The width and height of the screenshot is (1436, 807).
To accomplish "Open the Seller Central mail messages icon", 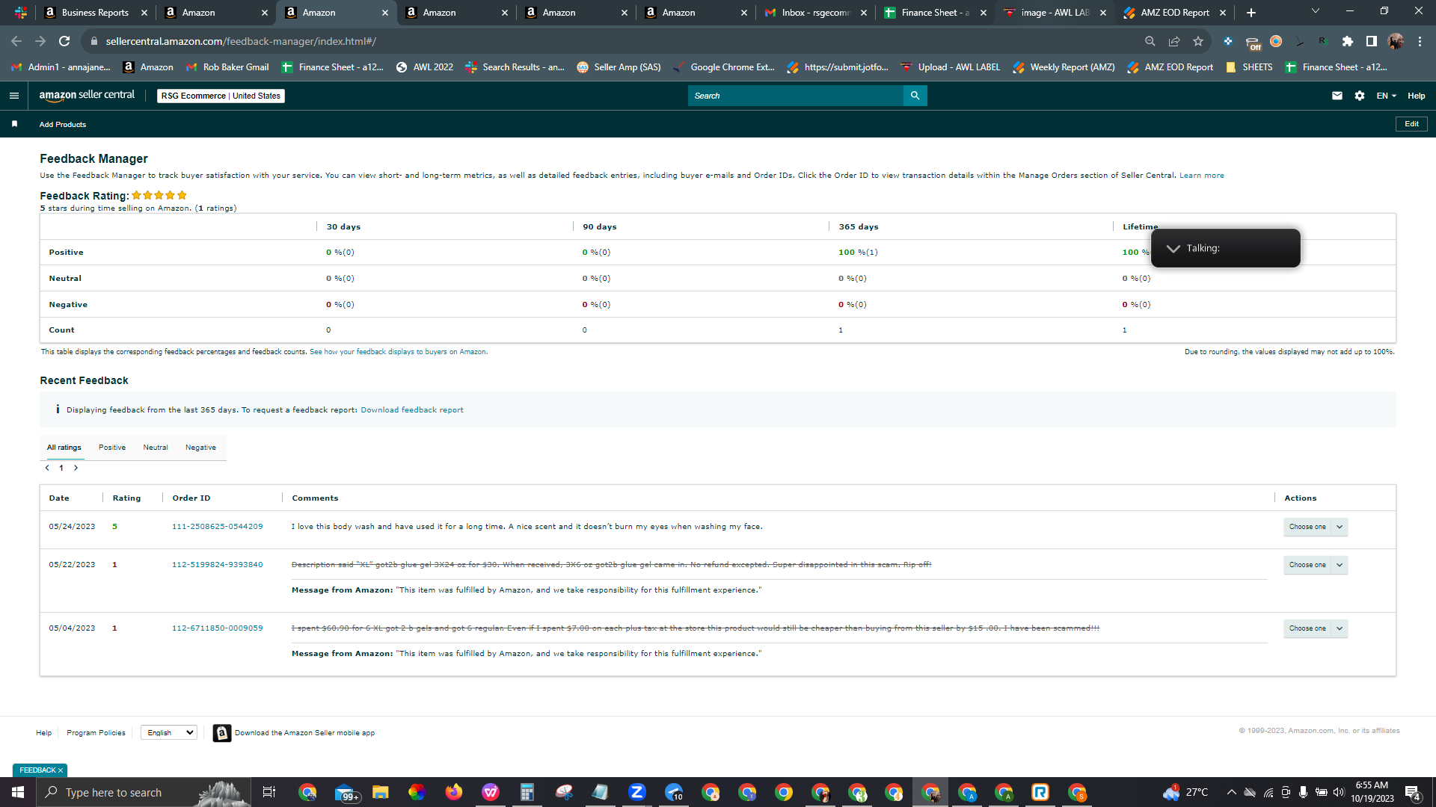I will (1337, 96).
